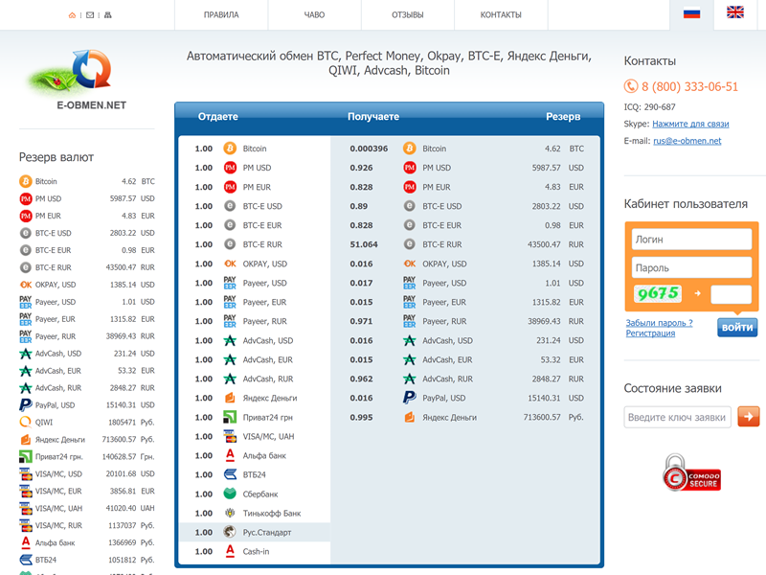Click the 9675 captcha image
The width and height of the screenshot is (766, 575).
[658, 293]
